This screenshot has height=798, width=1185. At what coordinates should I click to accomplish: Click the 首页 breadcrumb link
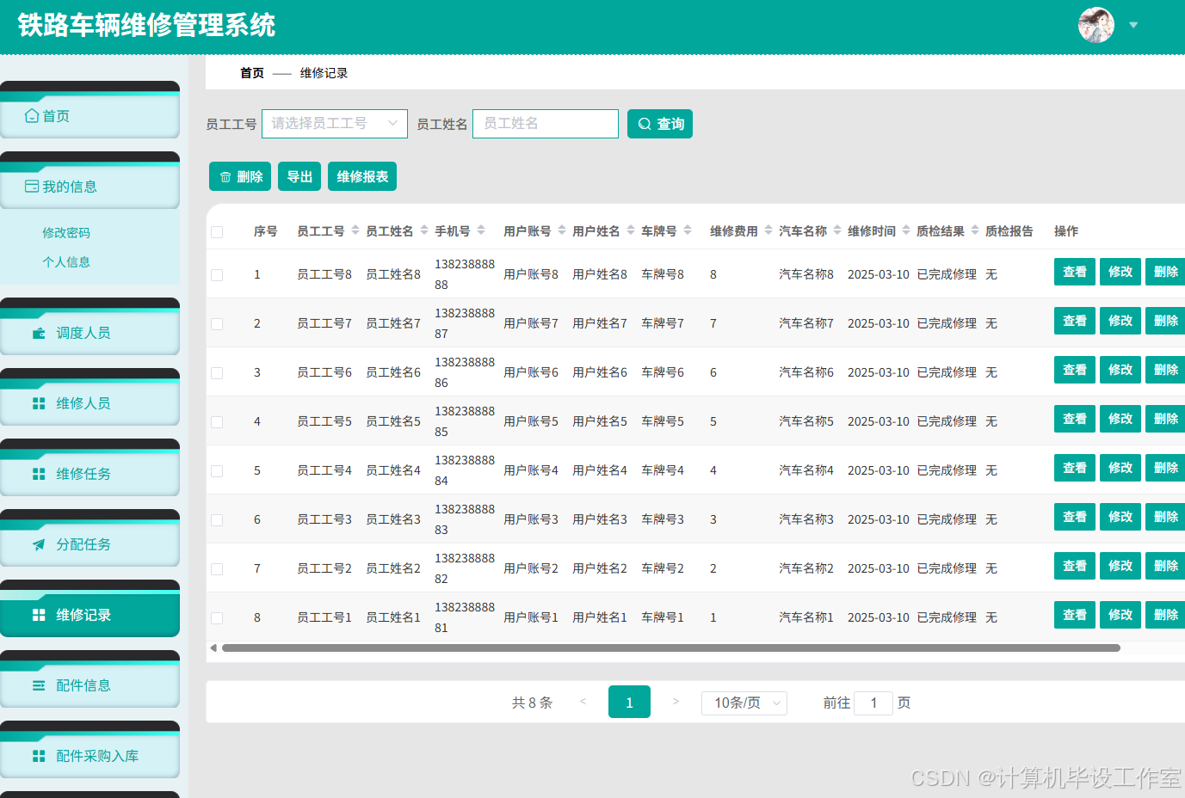coord(252,73)
